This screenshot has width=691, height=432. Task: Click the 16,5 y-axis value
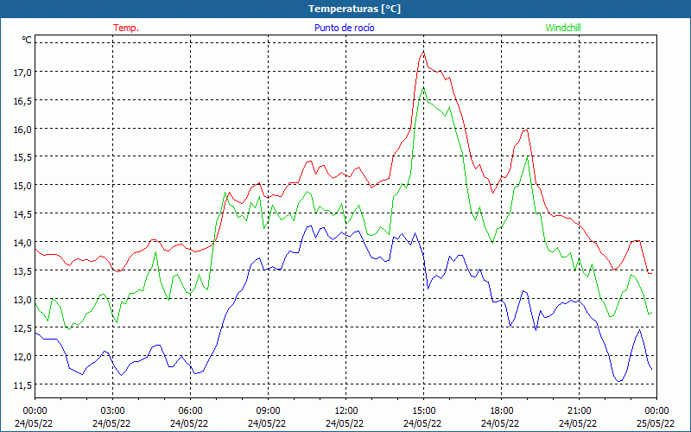[23, 101]
